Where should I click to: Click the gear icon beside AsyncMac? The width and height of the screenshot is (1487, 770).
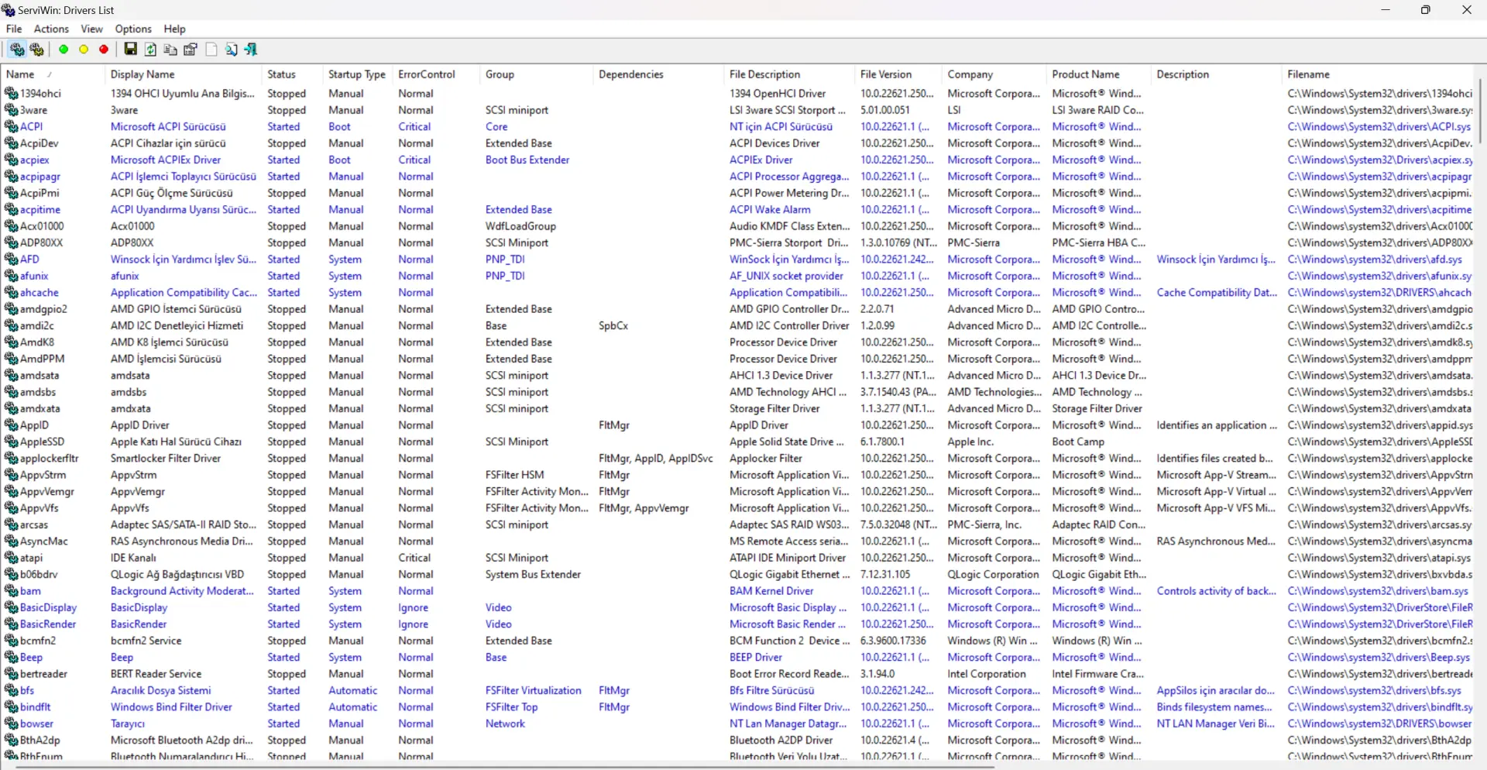[11, 541]
